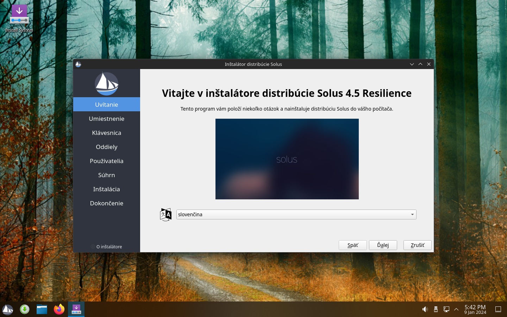Image resolution: width=507 pixels, height=317 pixels.
Task: Select the installer task in taskbar
Action: [x=76, y=310]
